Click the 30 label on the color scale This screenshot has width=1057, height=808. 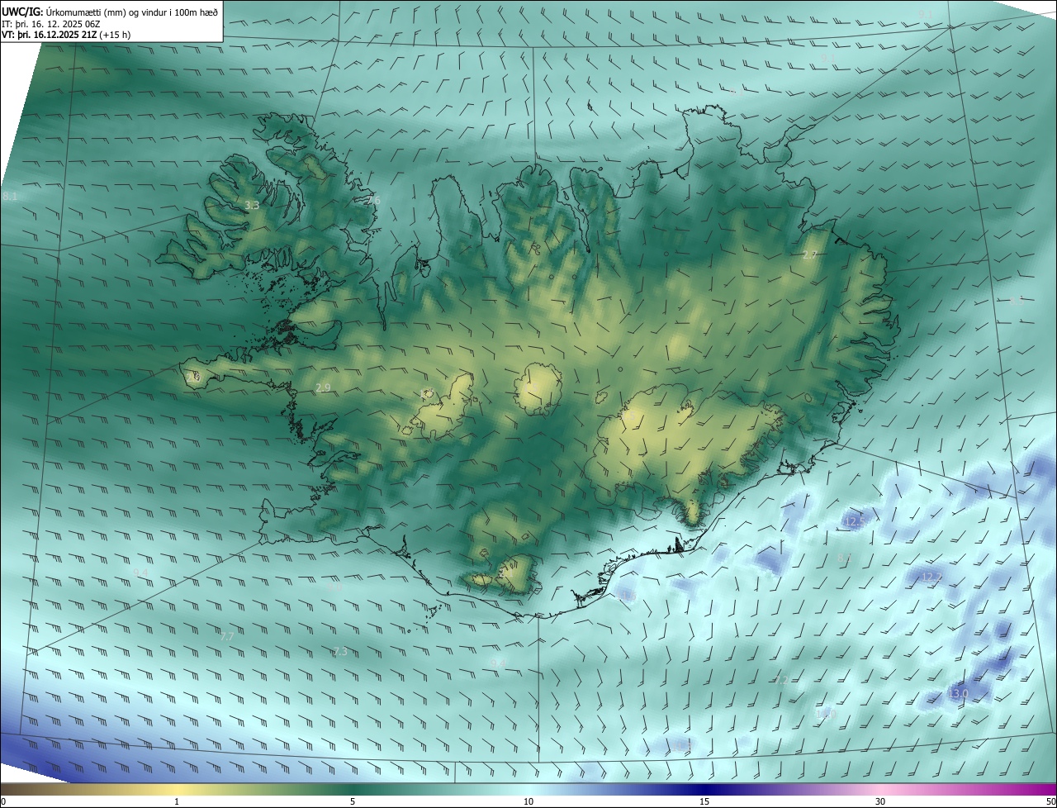pos(880,802)
